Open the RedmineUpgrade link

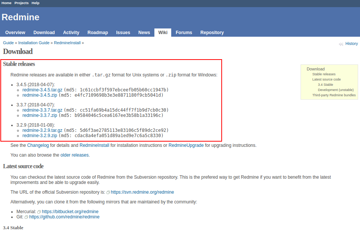186,145
